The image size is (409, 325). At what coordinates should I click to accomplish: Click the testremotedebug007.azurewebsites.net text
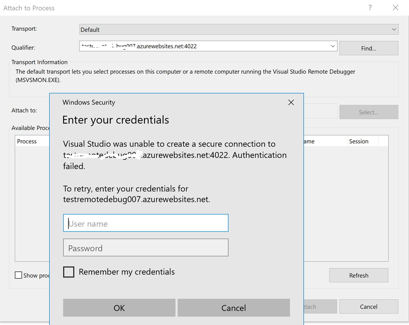pyautogui.click(x=136, y=199)
